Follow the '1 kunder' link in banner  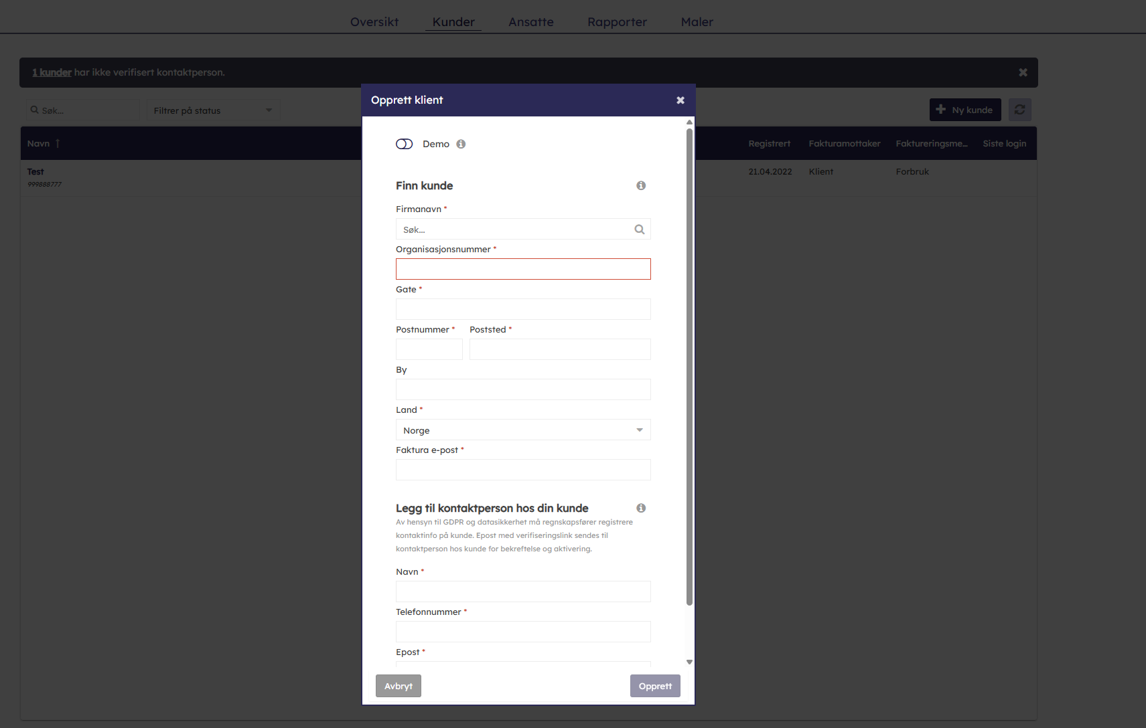(52, 72)
